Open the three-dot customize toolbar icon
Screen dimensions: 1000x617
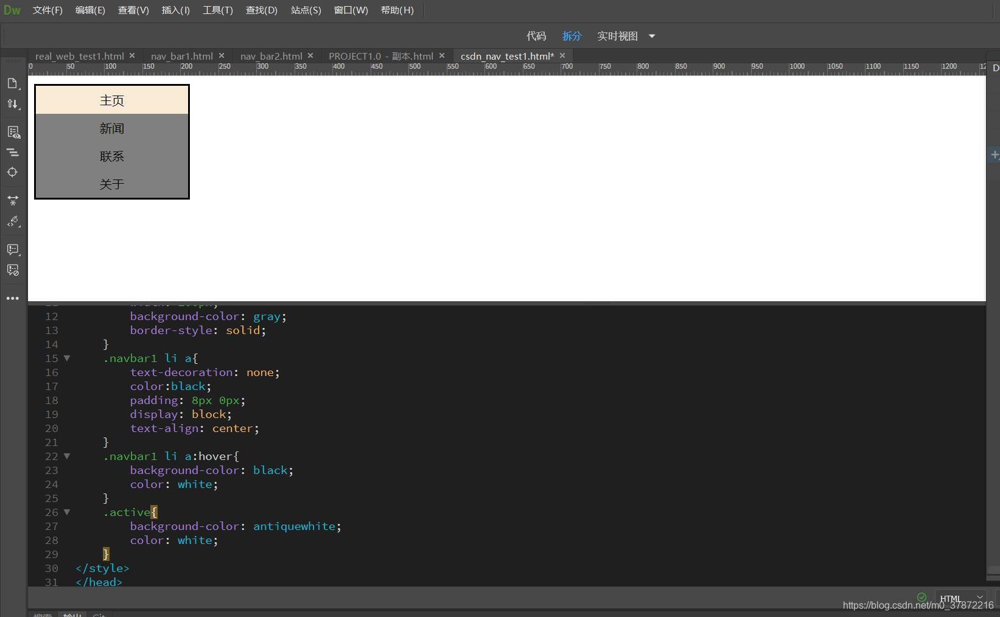13,298
